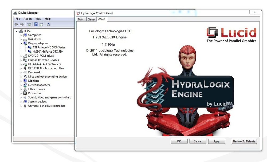Expand the Network adapters node arrow

(x=21, y=85)
